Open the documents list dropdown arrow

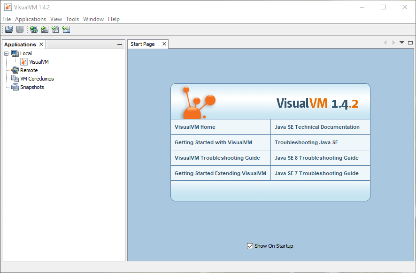(x=402, y=43)
